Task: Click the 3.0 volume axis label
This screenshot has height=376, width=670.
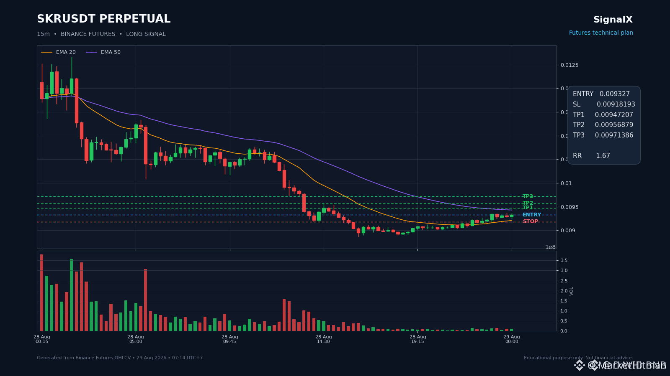Action: click(564, 271)
